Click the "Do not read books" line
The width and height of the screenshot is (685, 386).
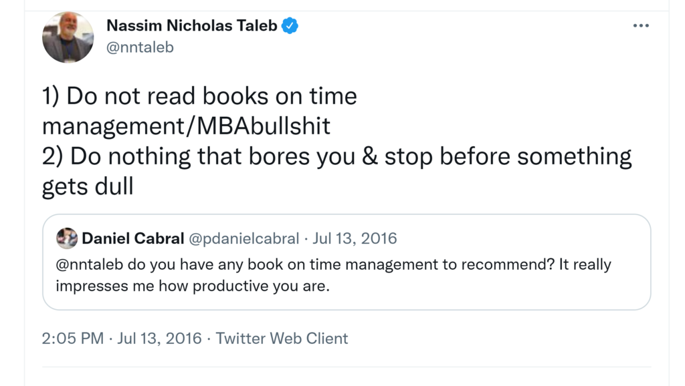pos(199,96)
